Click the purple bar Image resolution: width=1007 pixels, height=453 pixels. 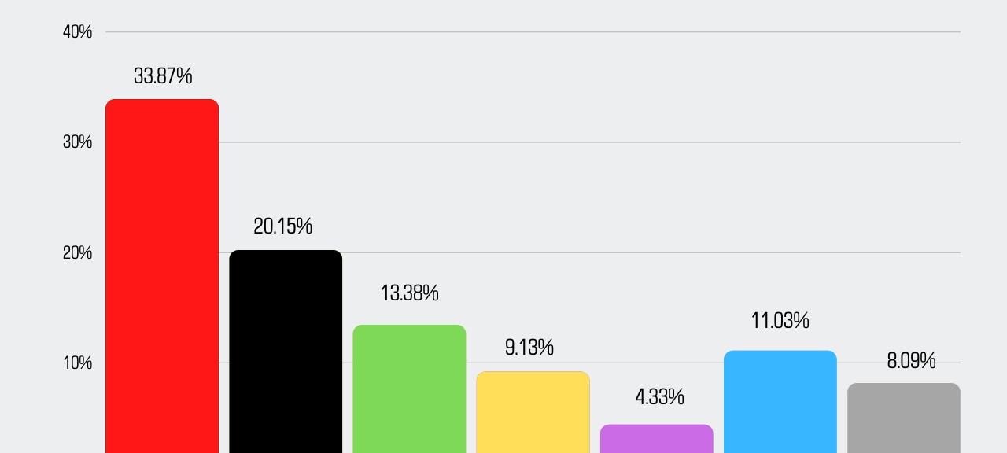656,438
